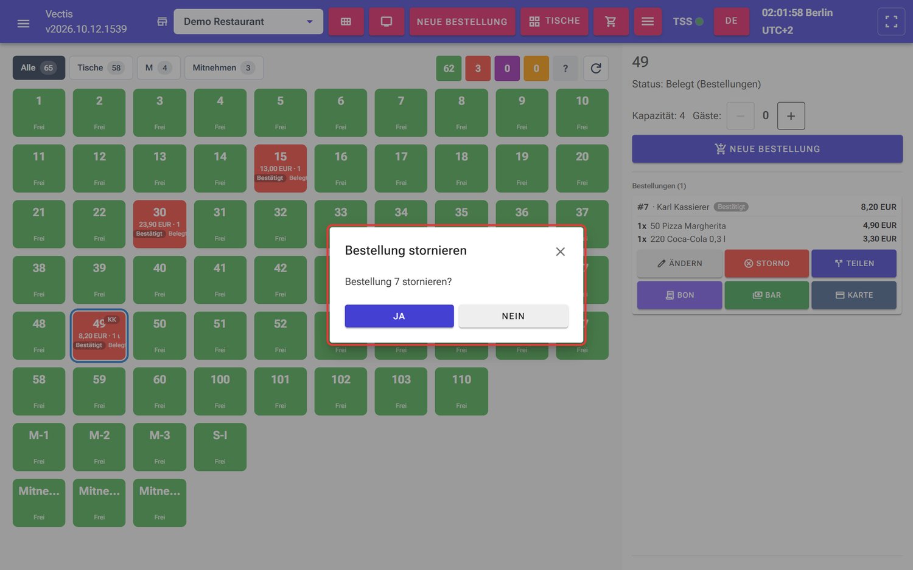
Task: Close the Bestellung stornieren dialog
Action: 561,252
